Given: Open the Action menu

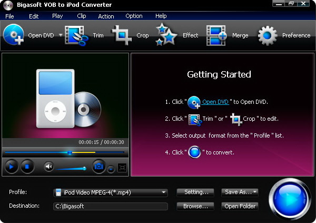Looking at the screenshot, I should pyautogui.click(x=106, y=16).
